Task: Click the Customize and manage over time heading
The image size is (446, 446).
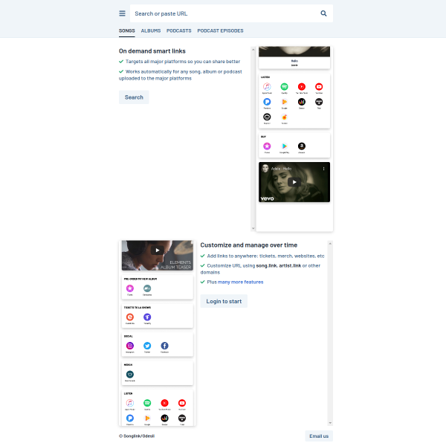Action: (x=249, y=245)
